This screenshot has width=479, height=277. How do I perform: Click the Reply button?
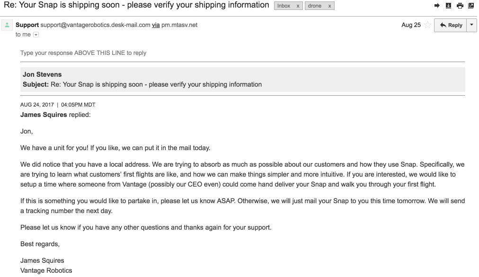(451, 25)
